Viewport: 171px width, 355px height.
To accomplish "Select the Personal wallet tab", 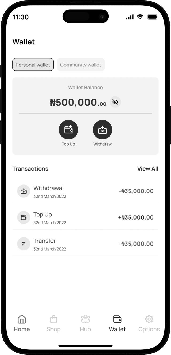I will 33,65.
